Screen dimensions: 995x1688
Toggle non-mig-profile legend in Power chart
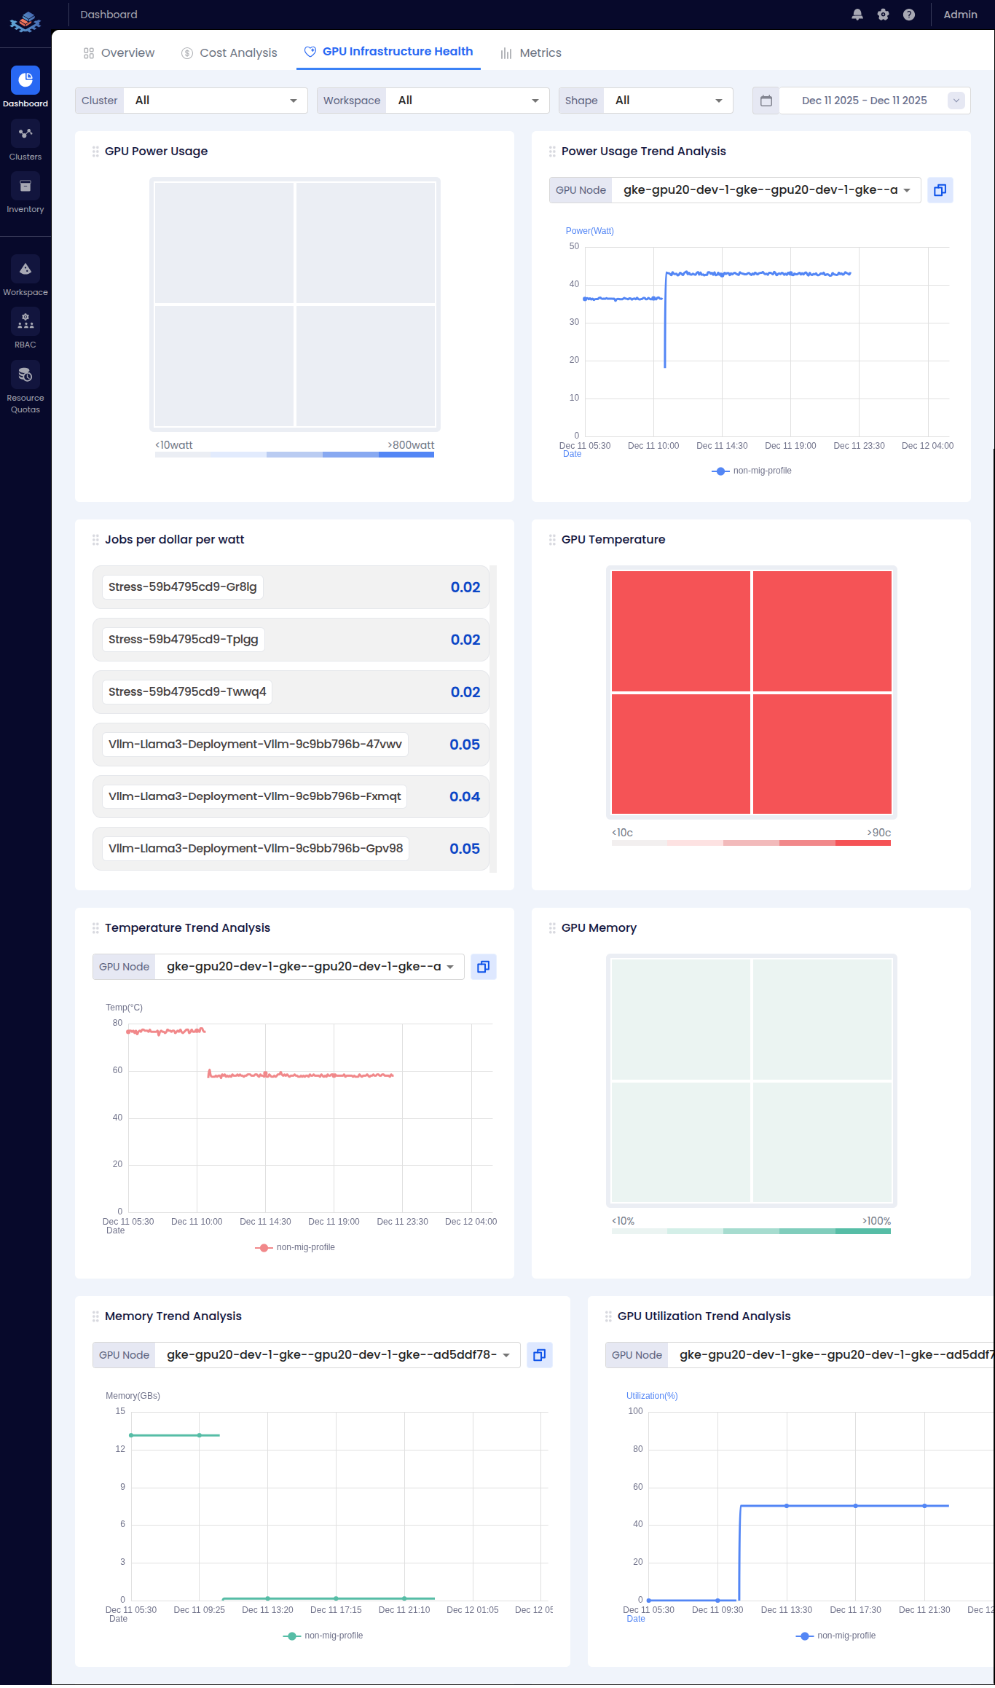(x=752, y=471)
